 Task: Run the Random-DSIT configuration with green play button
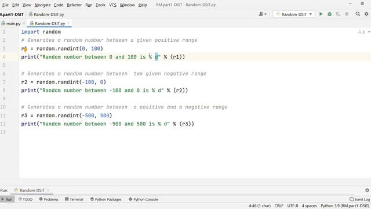pyautogui.click(x=321, y=14)
